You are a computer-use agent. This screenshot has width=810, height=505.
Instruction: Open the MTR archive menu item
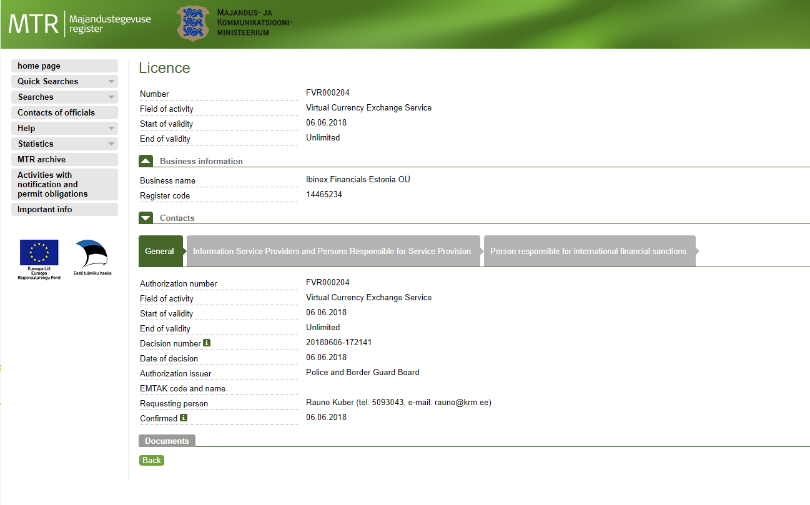pos(64,160)
